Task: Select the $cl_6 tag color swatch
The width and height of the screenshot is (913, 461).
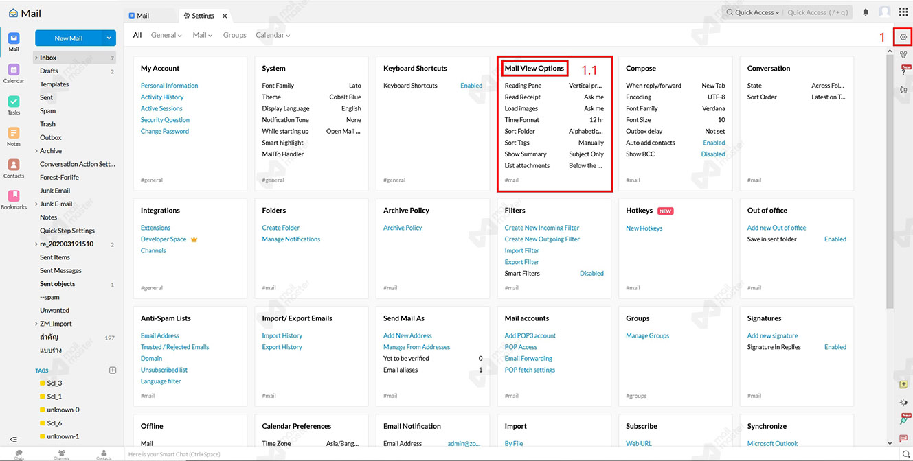Action: click(42, 423)
